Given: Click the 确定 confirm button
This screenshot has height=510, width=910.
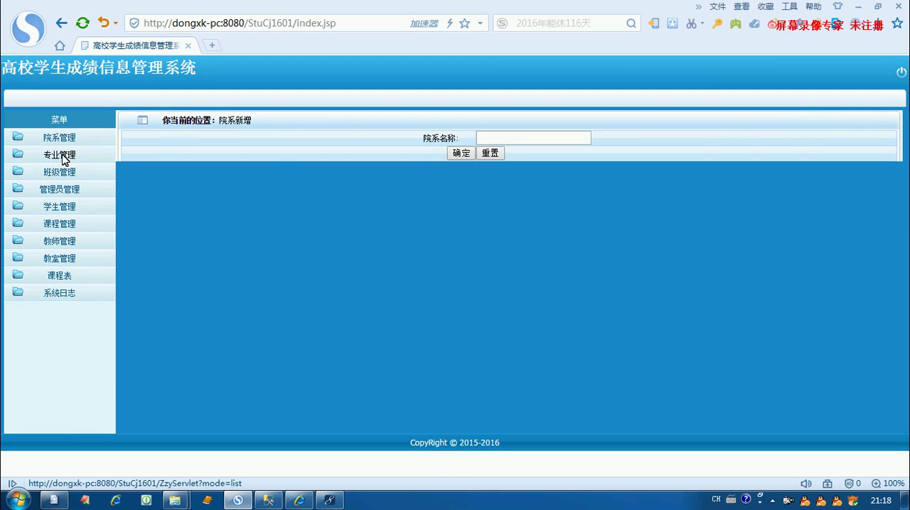Looking at the screenshot, I should (461, 153).
